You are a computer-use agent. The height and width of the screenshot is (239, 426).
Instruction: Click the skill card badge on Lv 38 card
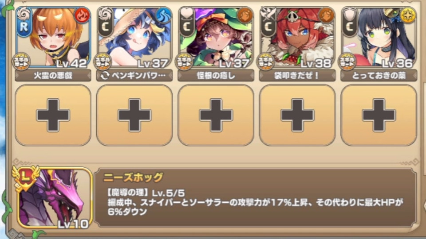coord(265,62)
